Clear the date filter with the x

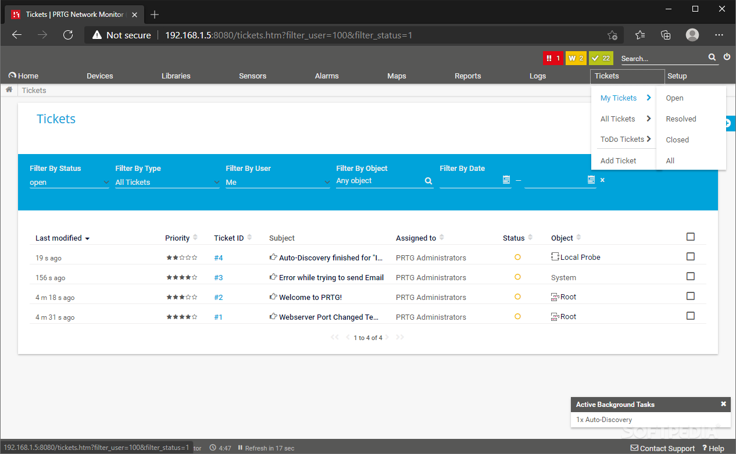[x=602, y=180]
